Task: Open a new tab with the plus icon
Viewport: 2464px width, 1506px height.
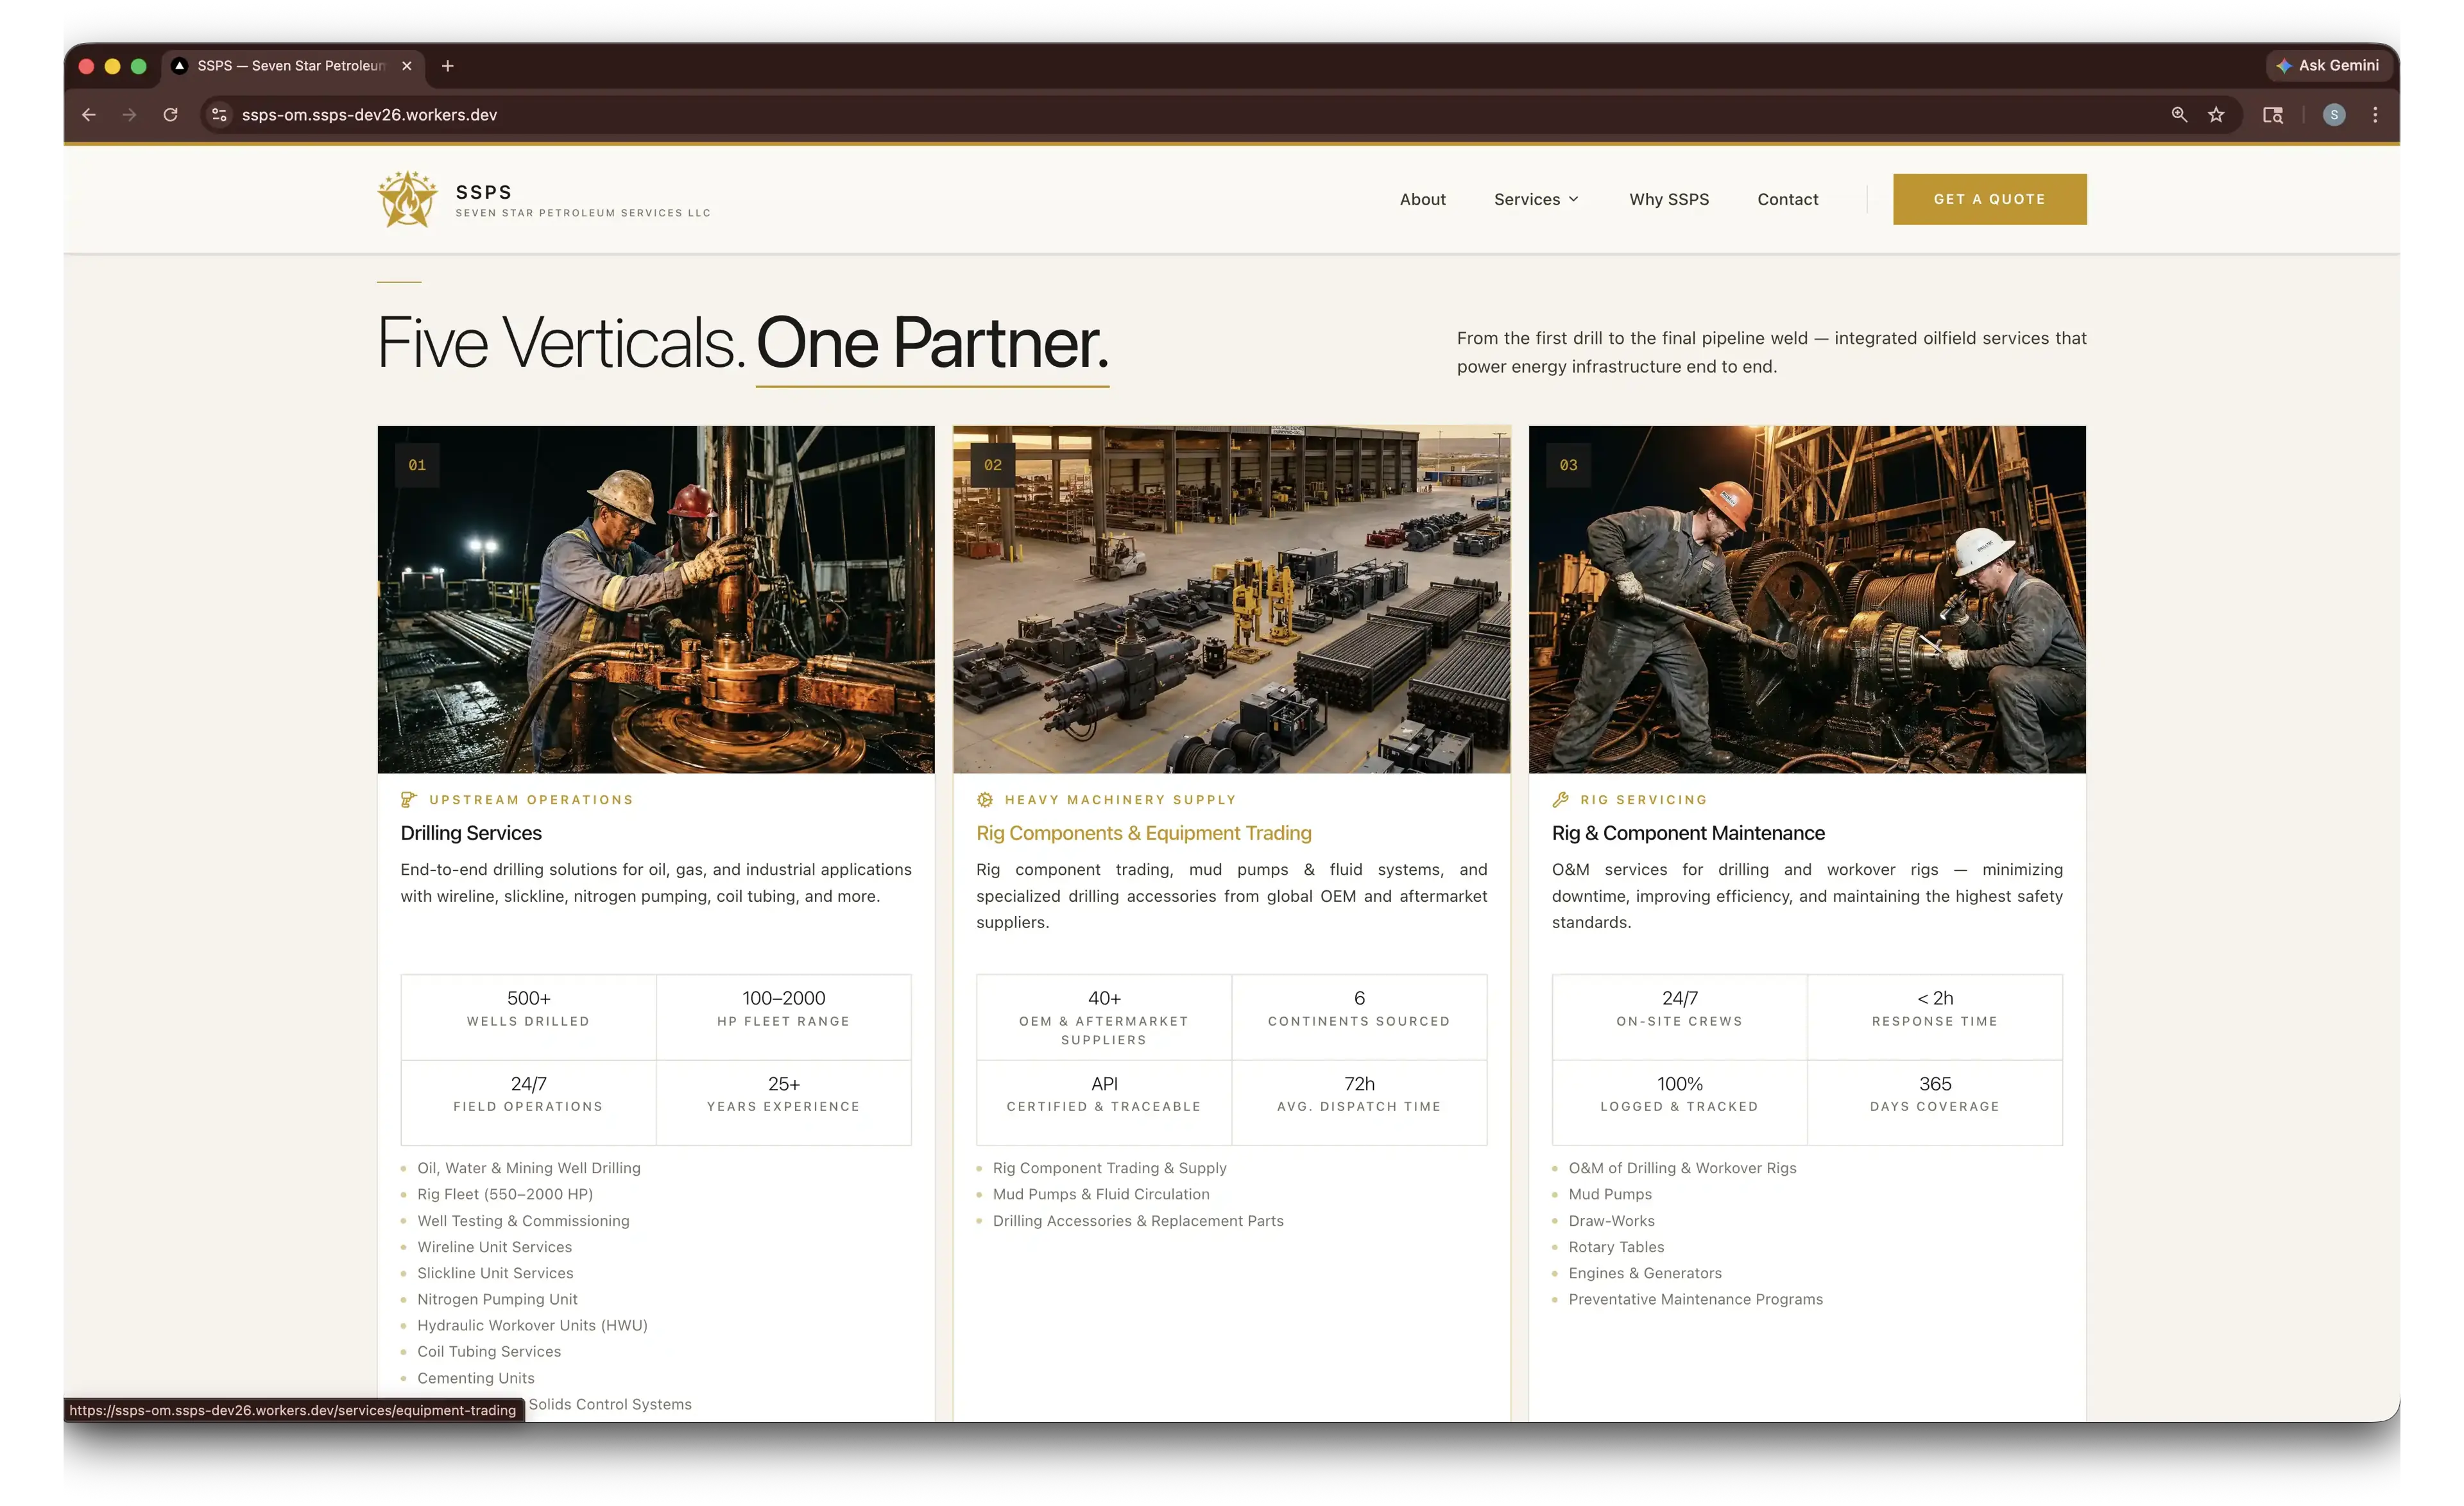Action: 448,66
